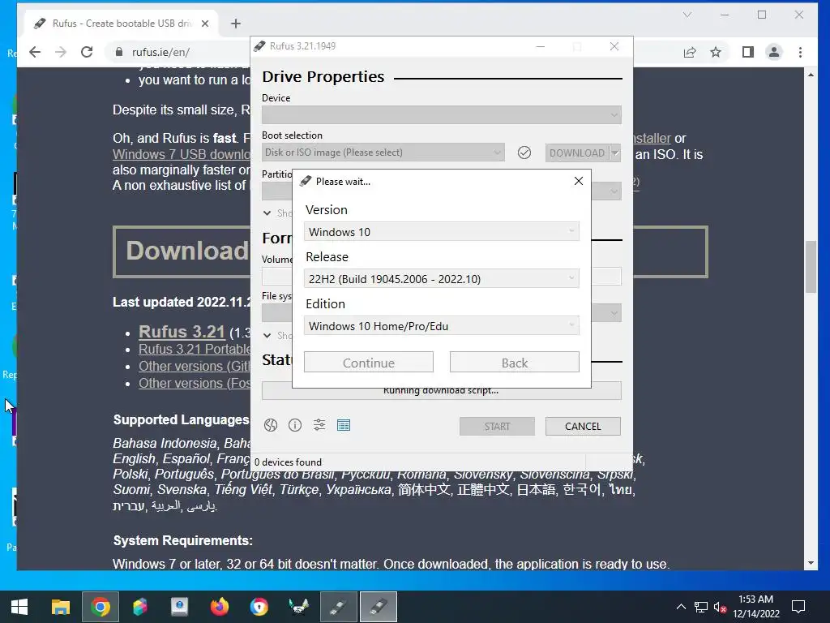Open the Boot selection dropdown
This screenshot has width=830, height=623.
click(x=383, y=153)
